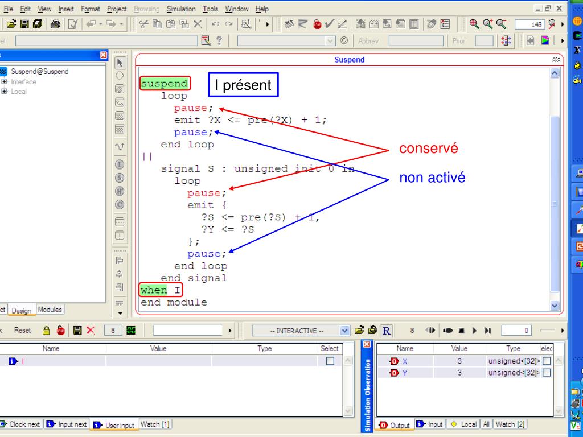Click the green waveform icon in simulation bar
Image resolution: width=583 pixels, height=437 pixels.
click(x=131, y=331)
